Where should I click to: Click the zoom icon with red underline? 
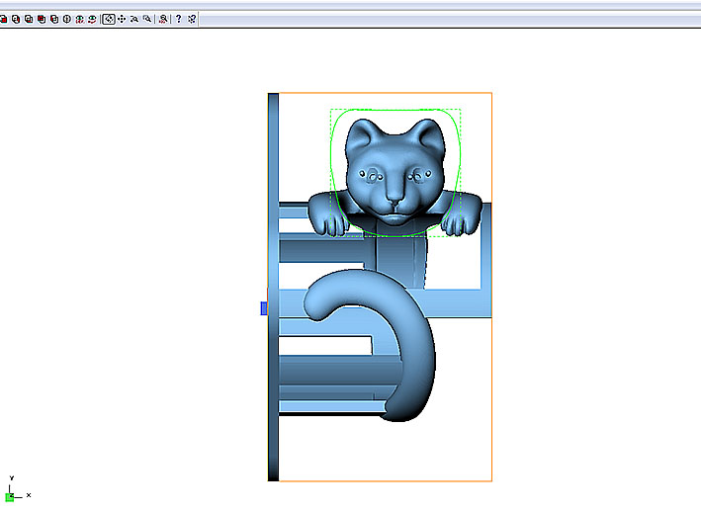[x=163, y=19]
